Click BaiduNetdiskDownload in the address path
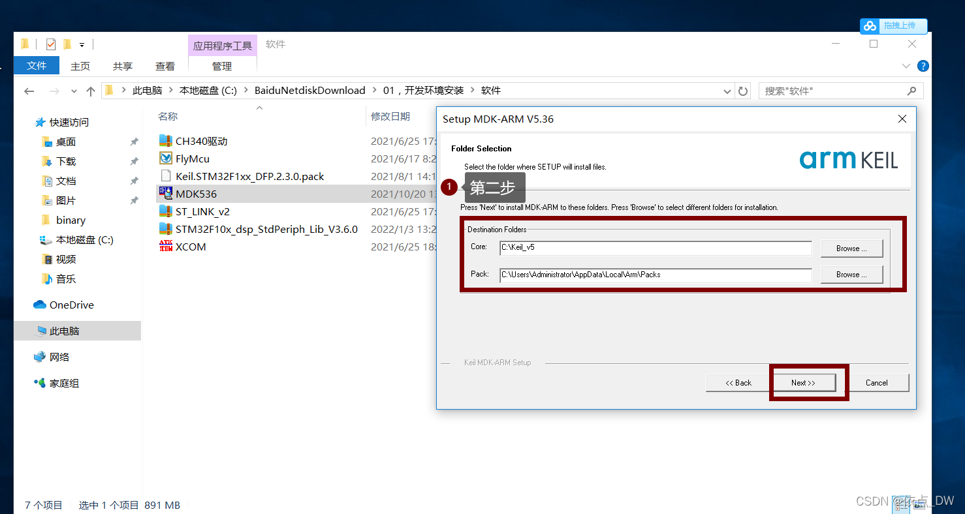 [x=310, y=91]
